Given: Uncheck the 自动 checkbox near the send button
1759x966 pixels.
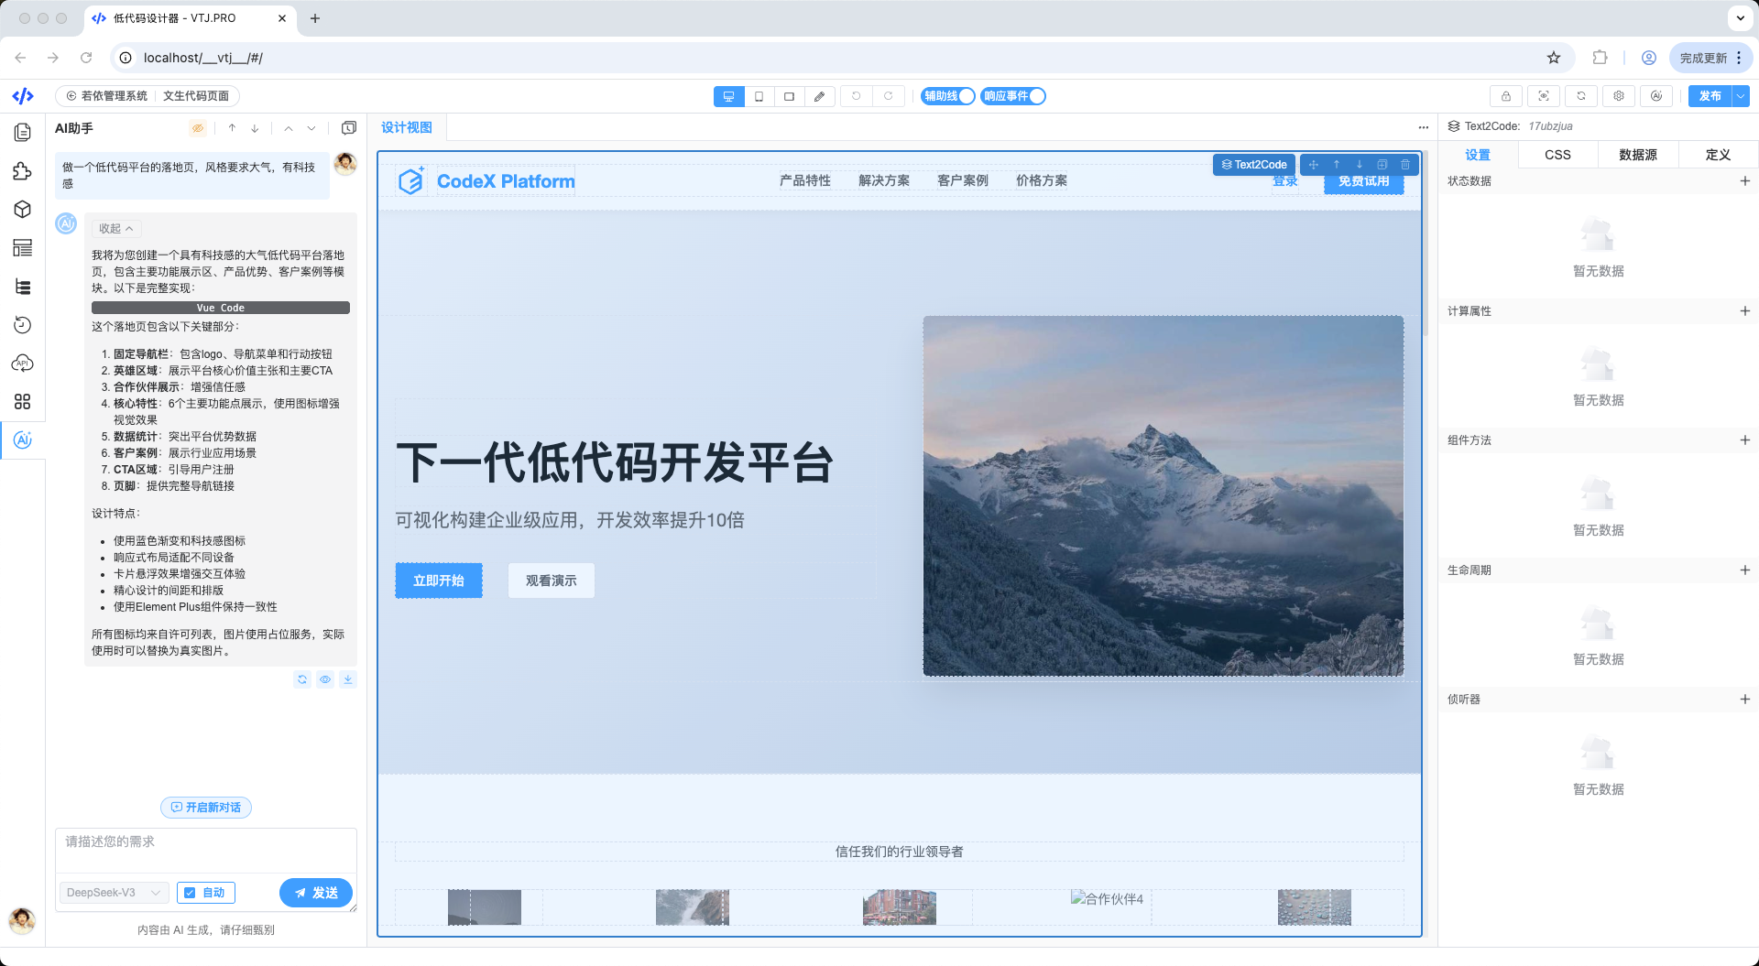Looking at the screenshot, I should (190, 893).
